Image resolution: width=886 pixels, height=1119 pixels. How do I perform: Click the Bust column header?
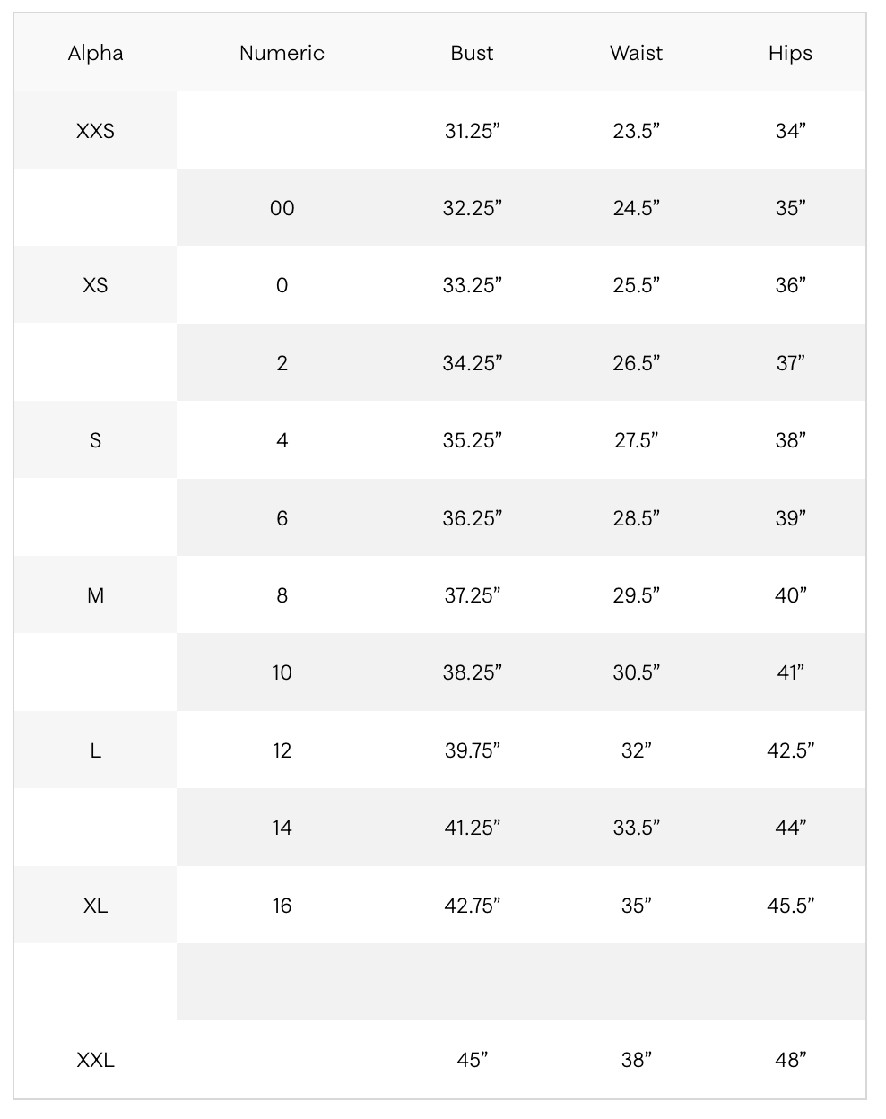472,53
